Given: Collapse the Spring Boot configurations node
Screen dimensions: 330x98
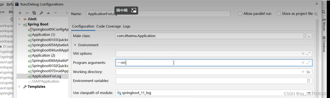Looking at the screenshot, I should [x=19, y=24].
